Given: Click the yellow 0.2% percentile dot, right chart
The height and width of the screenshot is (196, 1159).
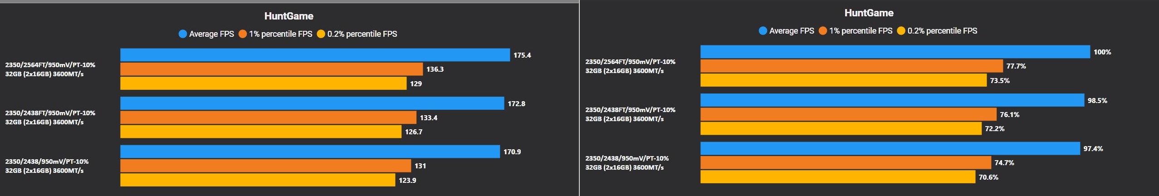Looking at the screenshot, I should click(901, 31).
